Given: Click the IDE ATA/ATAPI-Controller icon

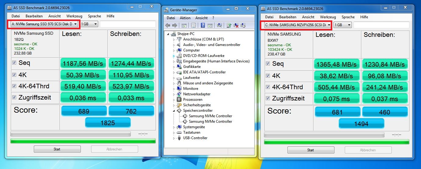Looking at the screenshot, I should pyautogui.click(x=179, y=72).
